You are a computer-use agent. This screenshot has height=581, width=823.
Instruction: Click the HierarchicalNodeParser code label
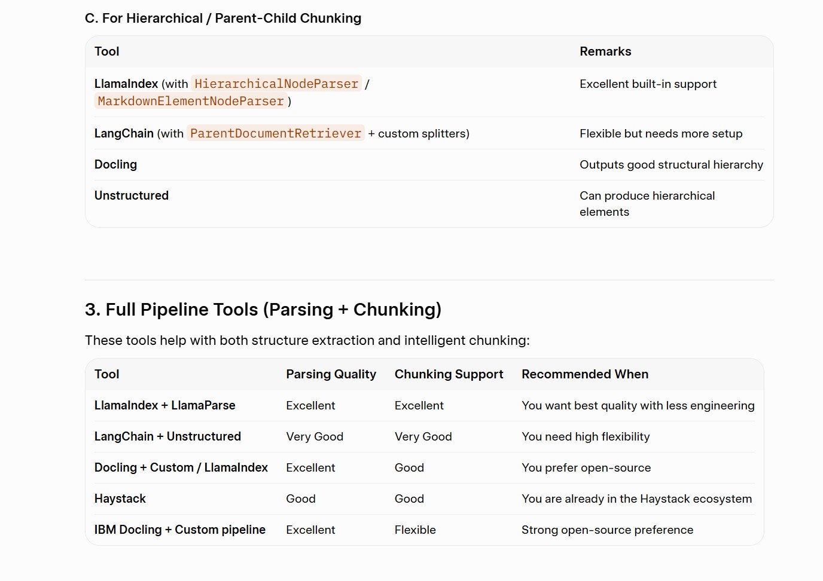pos(276,84)
